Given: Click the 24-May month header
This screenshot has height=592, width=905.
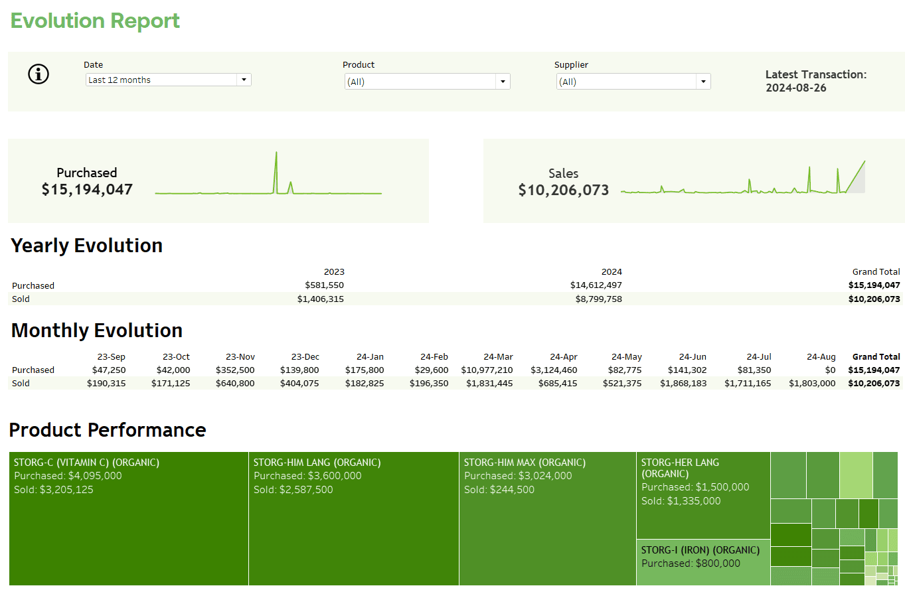Looking at the screenshot, I should (627, 356).
